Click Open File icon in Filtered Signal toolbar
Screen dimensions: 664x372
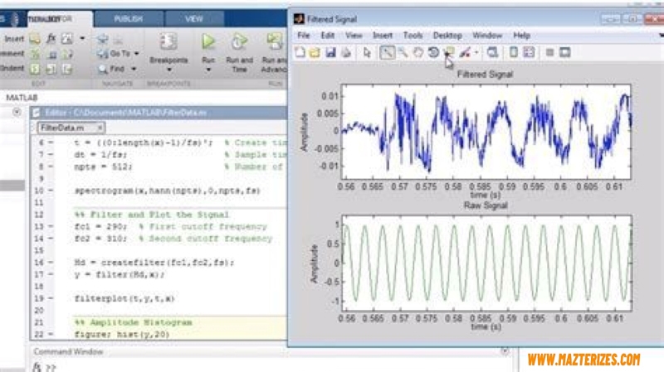click(x=315, y=53)
